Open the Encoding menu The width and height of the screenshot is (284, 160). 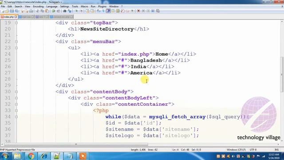[38, 6]
